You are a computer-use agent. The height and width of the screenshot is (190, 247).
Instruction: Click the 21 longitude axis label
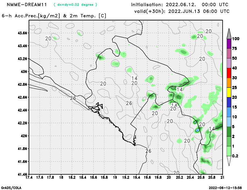pos(222,177)
